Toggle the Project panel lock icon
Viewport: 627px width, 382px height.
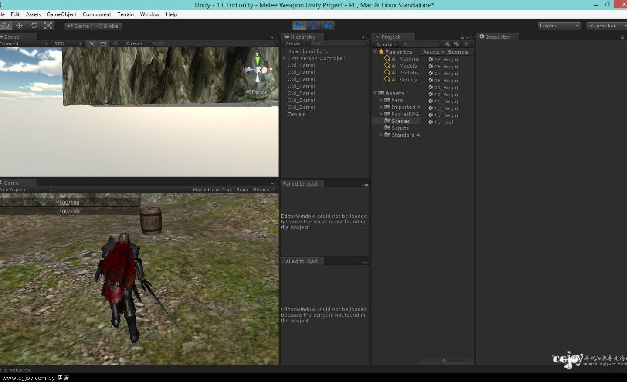click(x=462, y=37)
